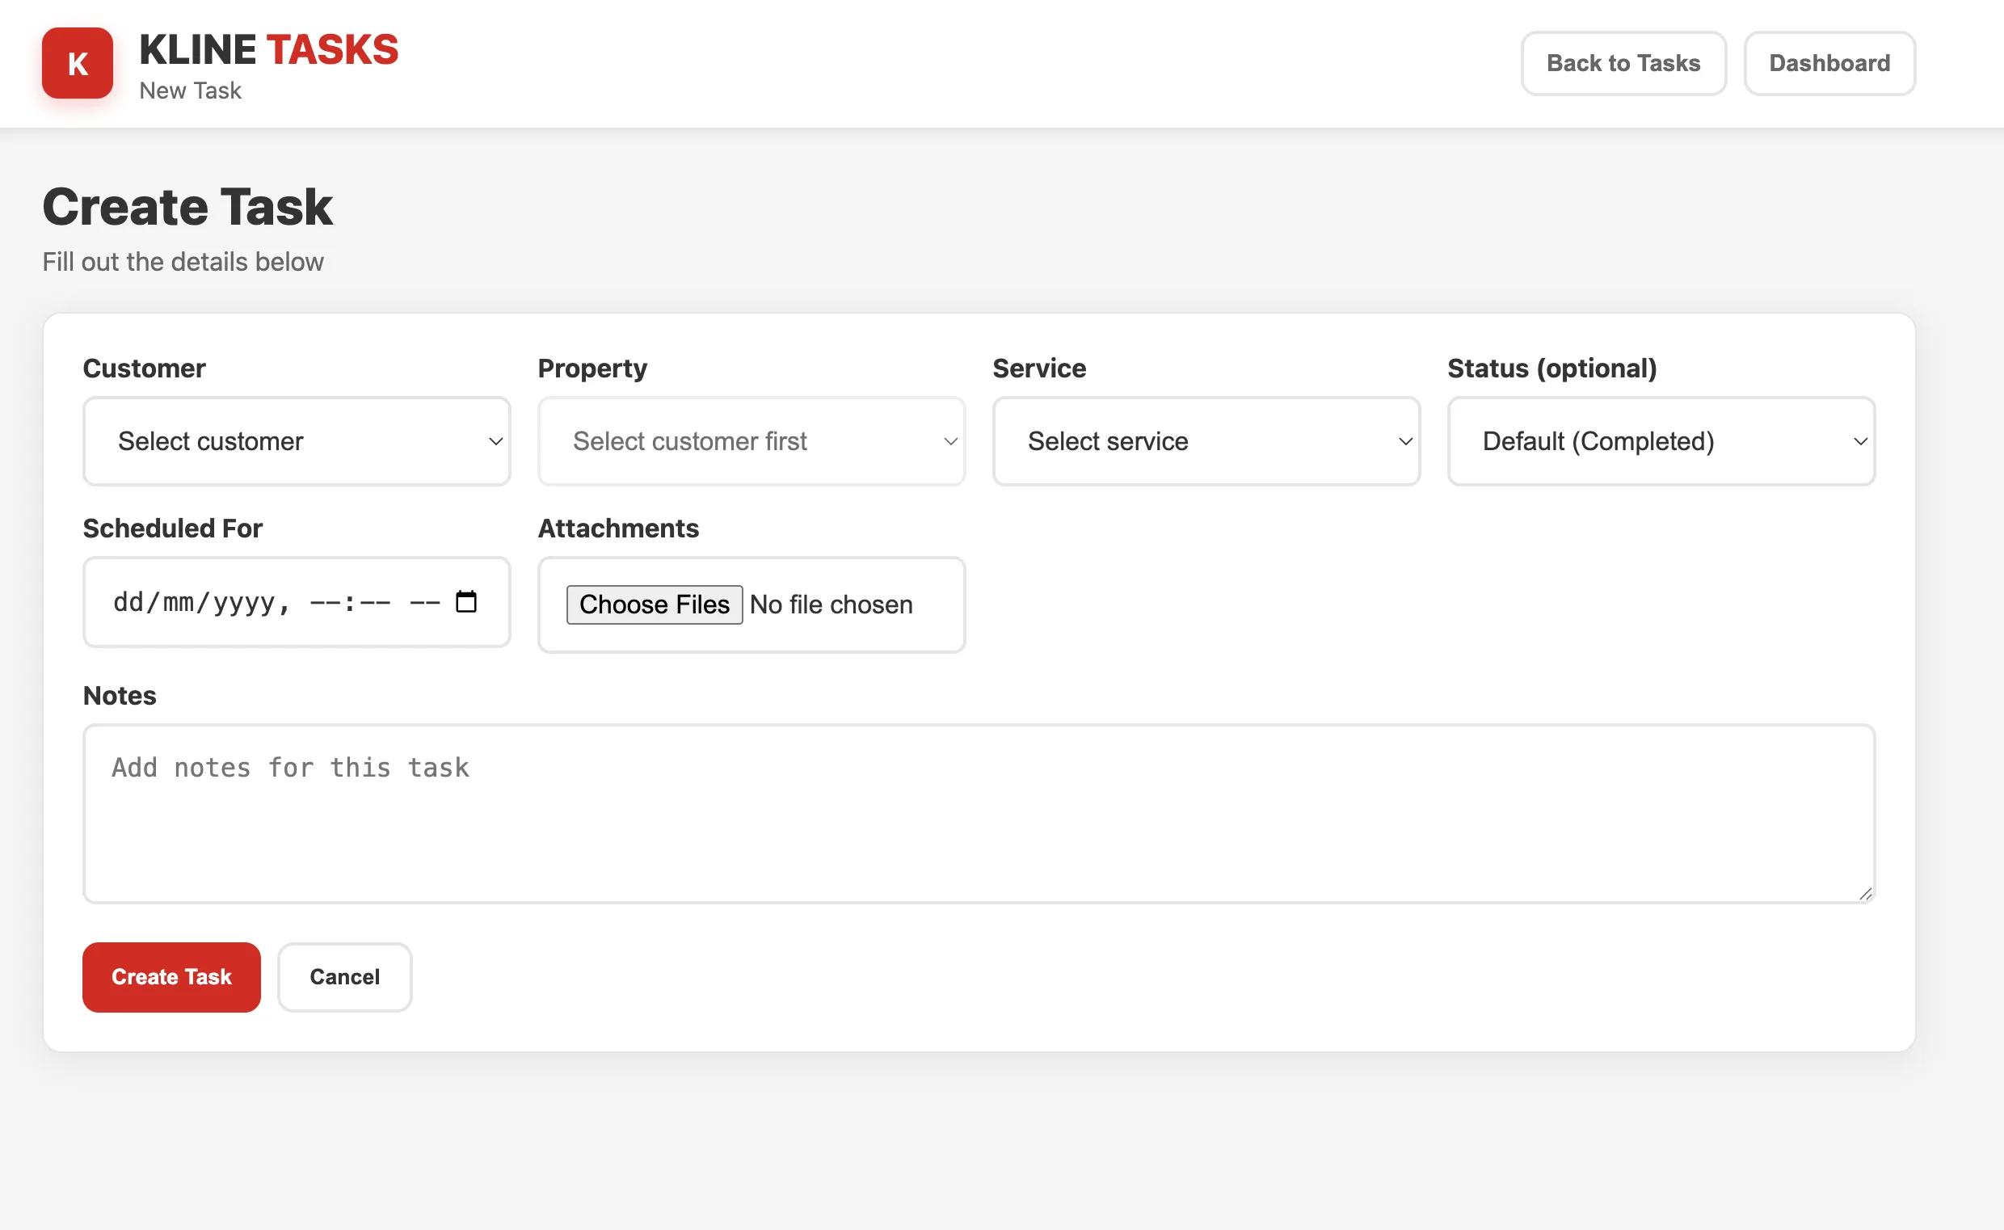Open the Dashboard
The width and height of the screenshot is (2004, 1230).
pos(1830,63)
